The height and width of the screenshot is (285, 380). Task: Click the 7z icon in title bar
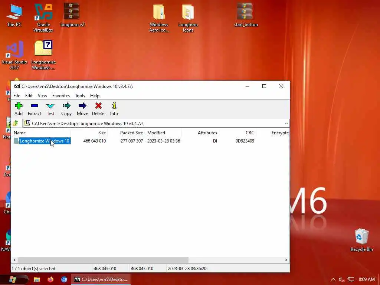[16, 86]
